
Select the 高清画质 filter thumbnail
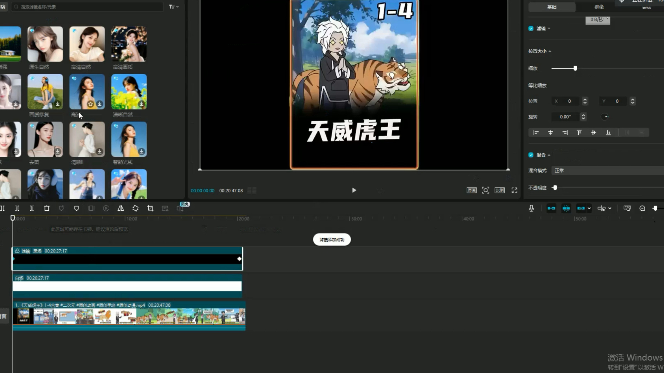click(x=129, y=44)
